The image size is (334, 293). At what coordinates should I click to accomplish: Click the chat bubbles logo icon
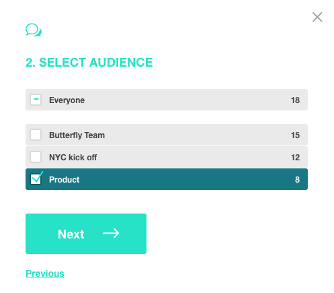[x=34, y=30]
